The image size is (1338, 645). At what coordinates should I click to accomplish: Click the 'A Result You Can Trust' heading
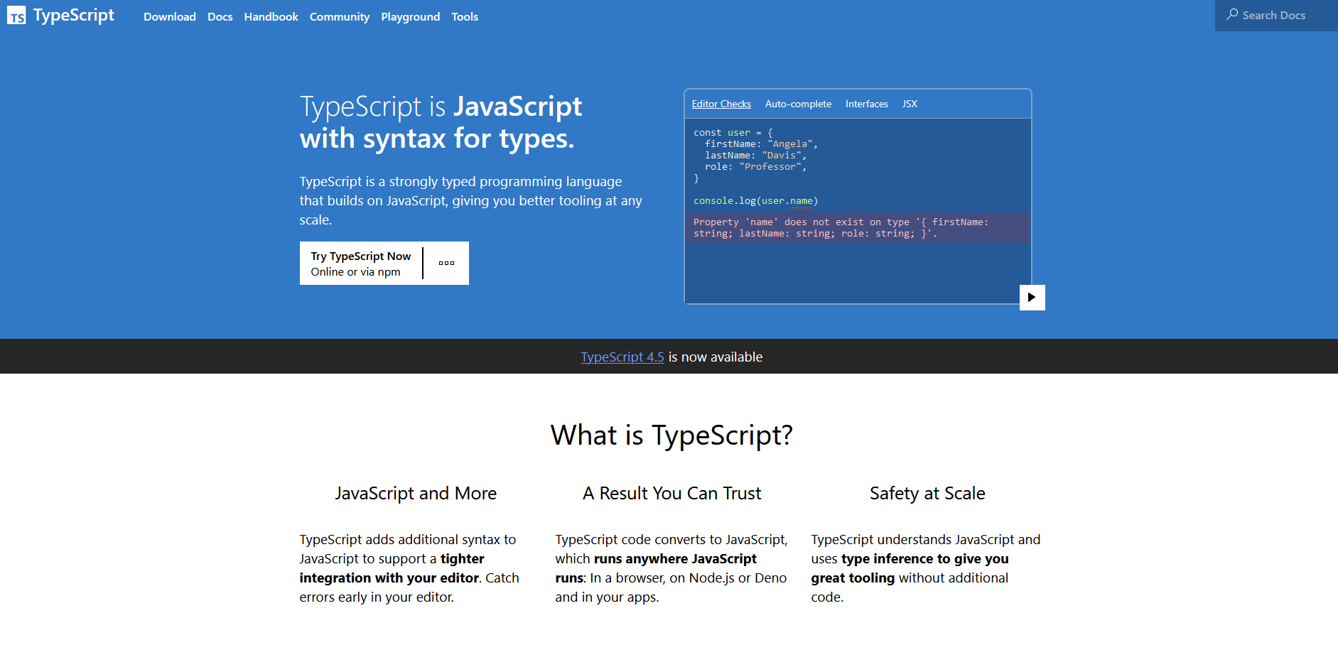point(671,493)
